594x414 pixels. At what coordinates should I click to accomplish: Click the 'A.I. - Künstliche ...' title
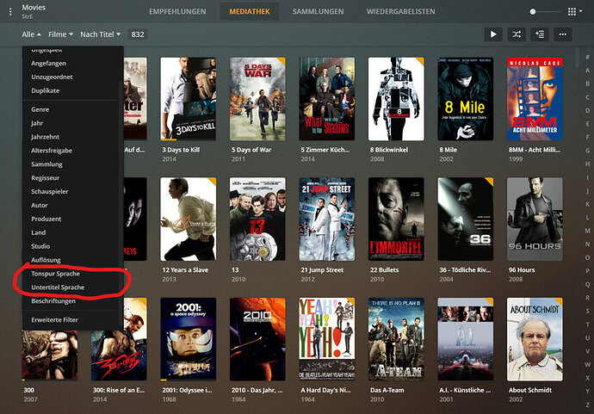point(465,390)
